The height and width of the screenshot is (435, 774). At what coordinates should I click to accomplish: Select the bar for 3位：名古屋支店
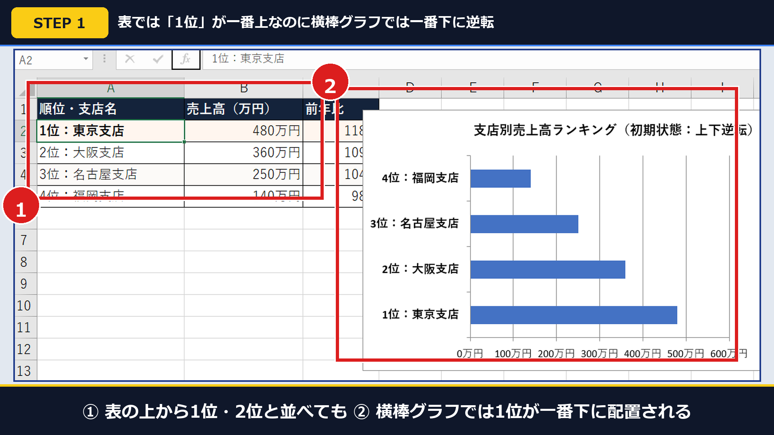[524, 224]
